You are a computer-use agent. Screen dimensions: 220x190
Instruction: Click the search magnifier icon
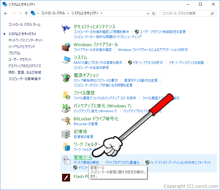click(x=212, y=13)
